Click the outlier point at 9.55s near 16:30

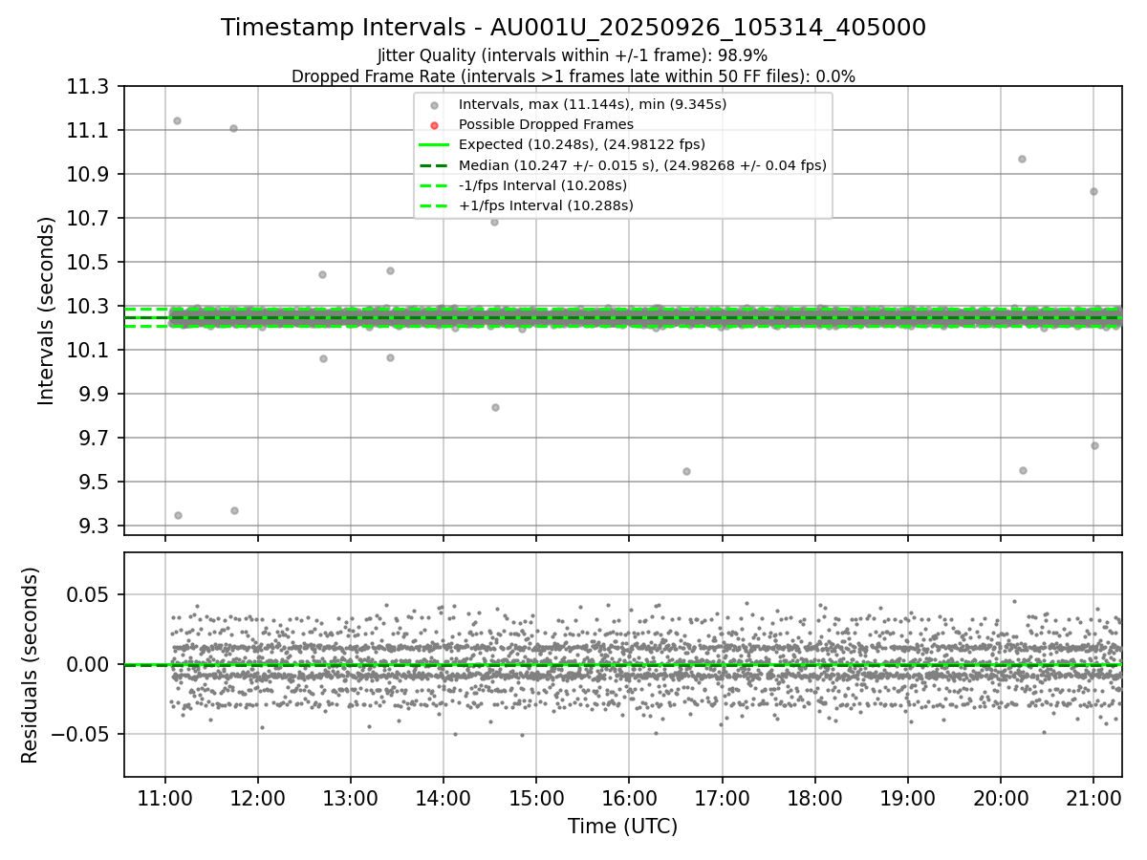686,471
